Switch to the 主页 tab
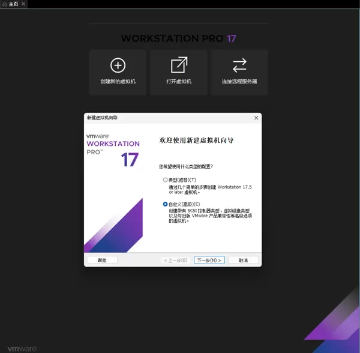 13,4
